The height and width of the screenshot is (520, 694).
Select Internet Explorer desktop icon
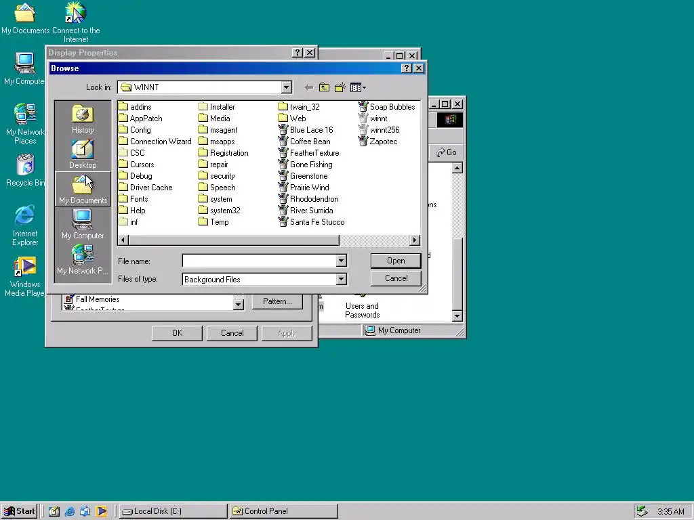(25, 225)
